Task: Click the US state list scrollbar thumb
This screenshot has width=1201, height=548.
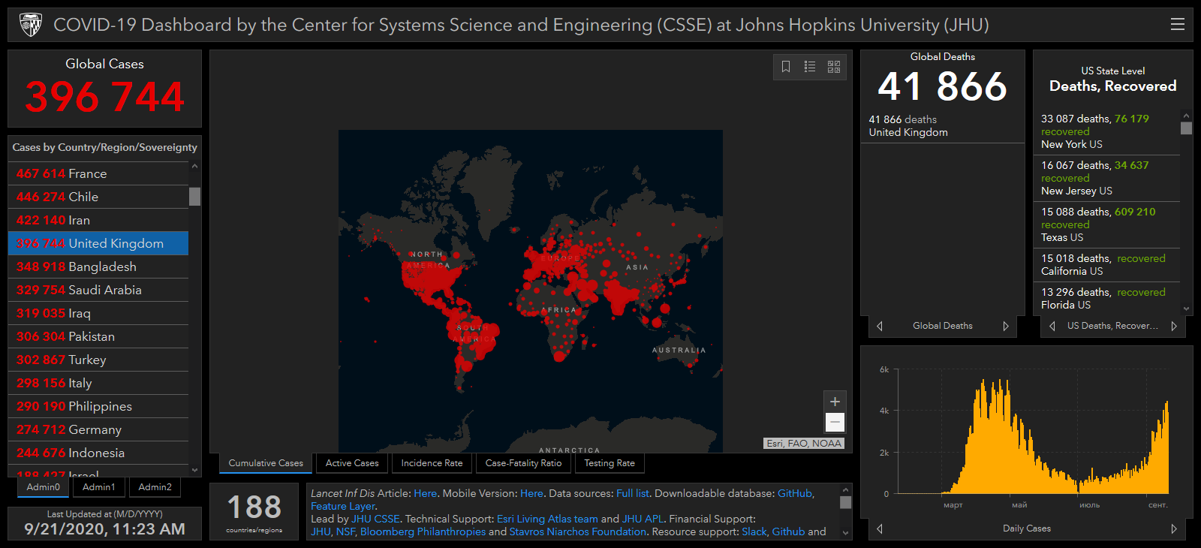Action: 1186,128
